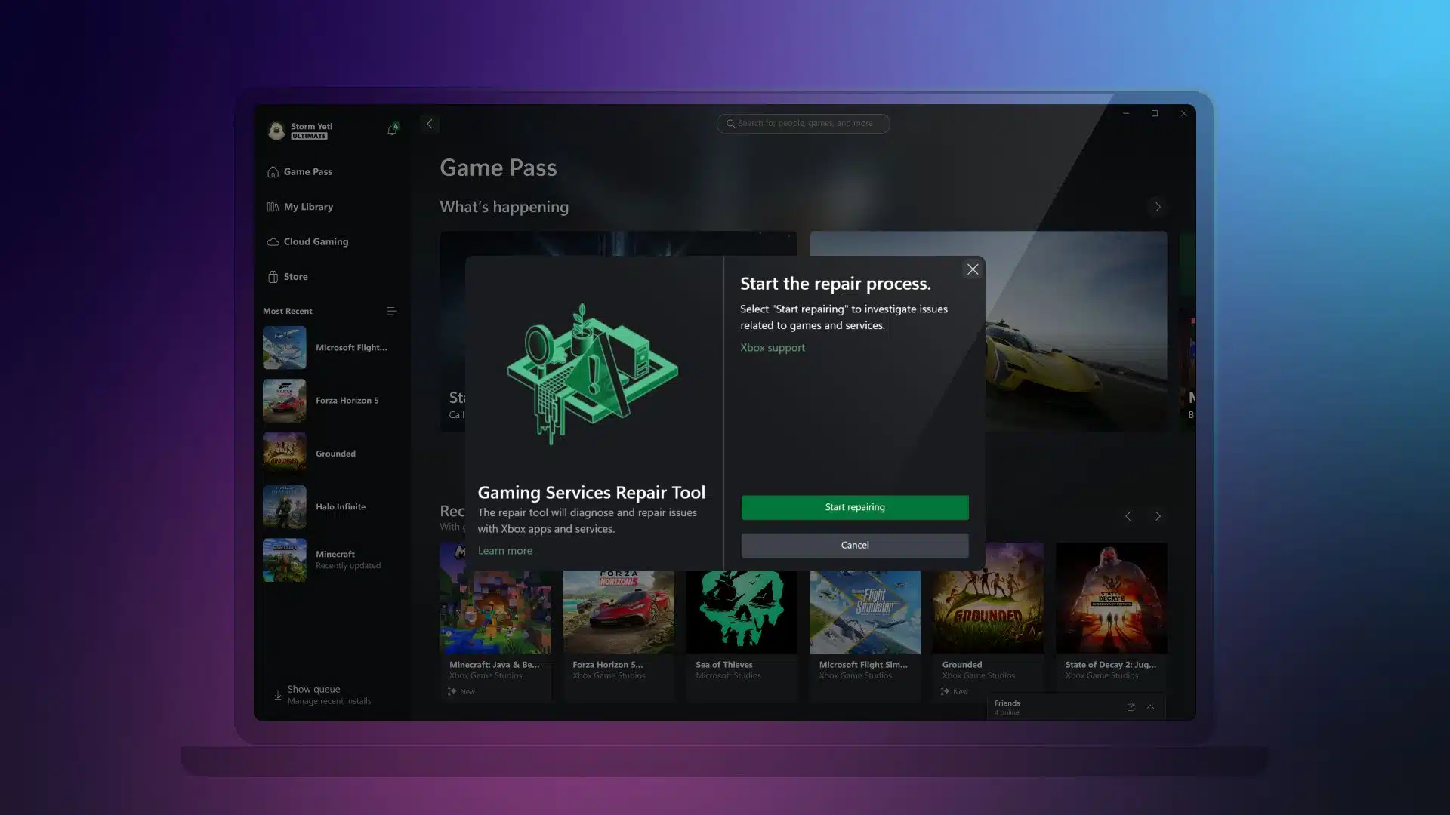Screen dimensions: 1450x815
Task: Open the State of Decay 2 game card
Action: point(1111,623)
